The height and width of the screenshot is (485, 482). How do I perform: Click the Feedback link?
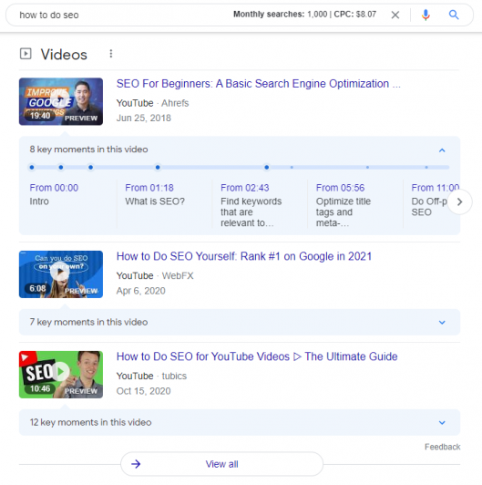(x=442, y=447)
